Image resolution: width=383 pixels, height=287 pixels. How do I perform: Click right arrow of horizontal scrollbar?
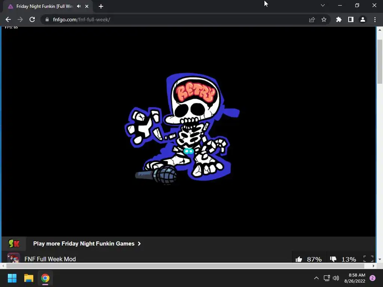(x=374, y=266)
